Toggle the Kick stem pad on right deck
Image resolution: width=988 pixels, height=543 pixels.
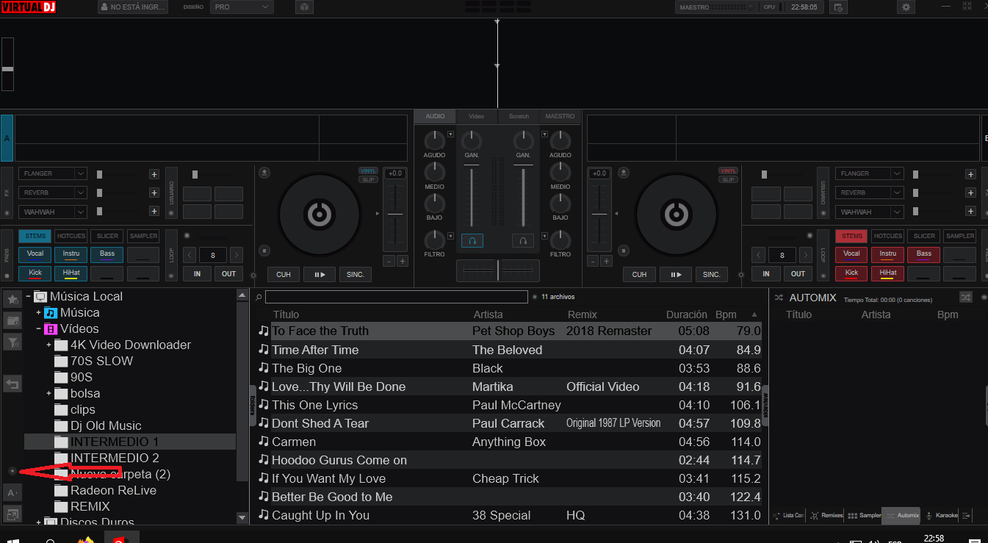pos(851,273)
